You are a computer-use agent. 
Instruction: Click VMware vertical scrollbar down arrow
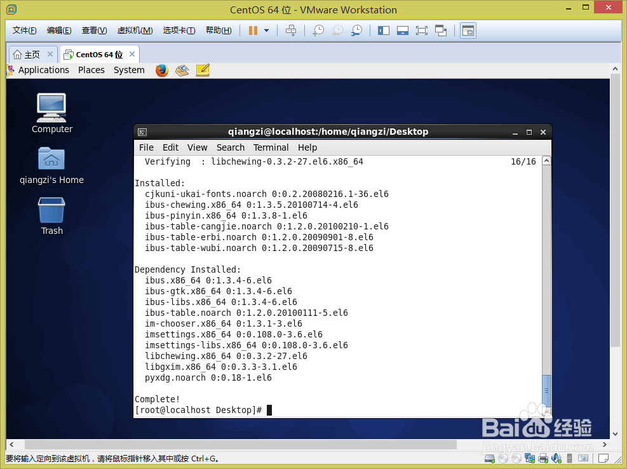coord(615,434)
